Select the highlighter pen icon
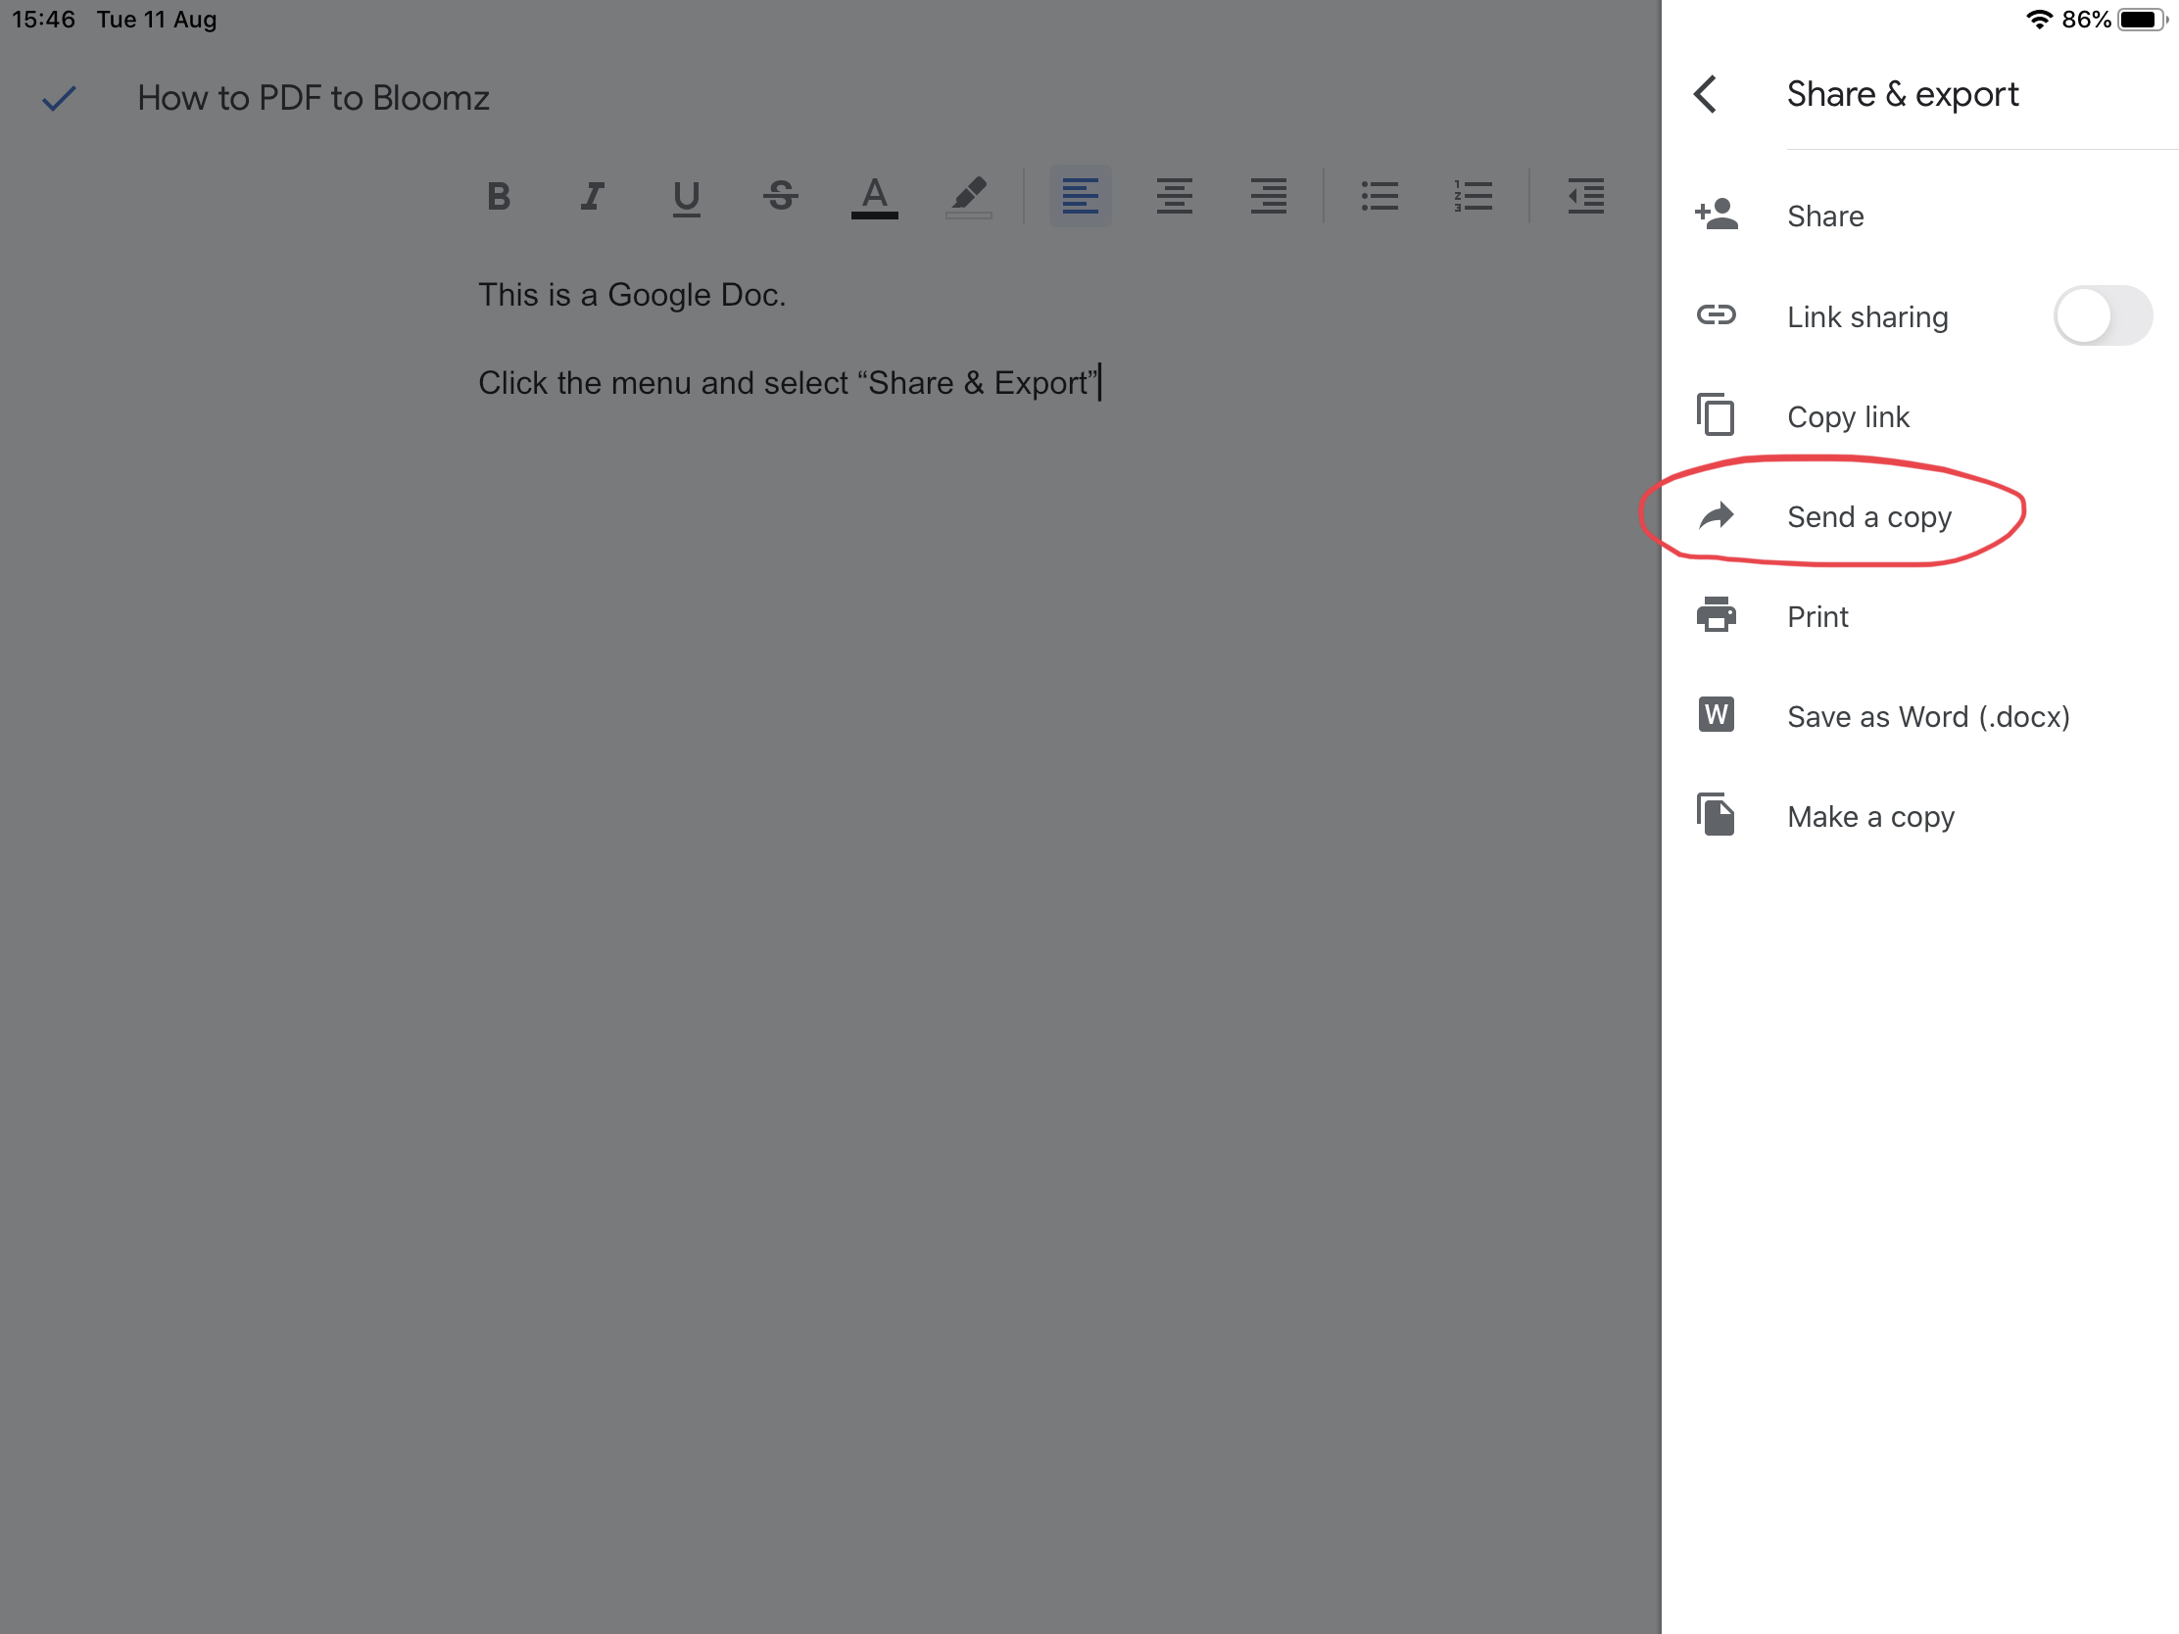The image size is (2179, 1634). [968, 196]
